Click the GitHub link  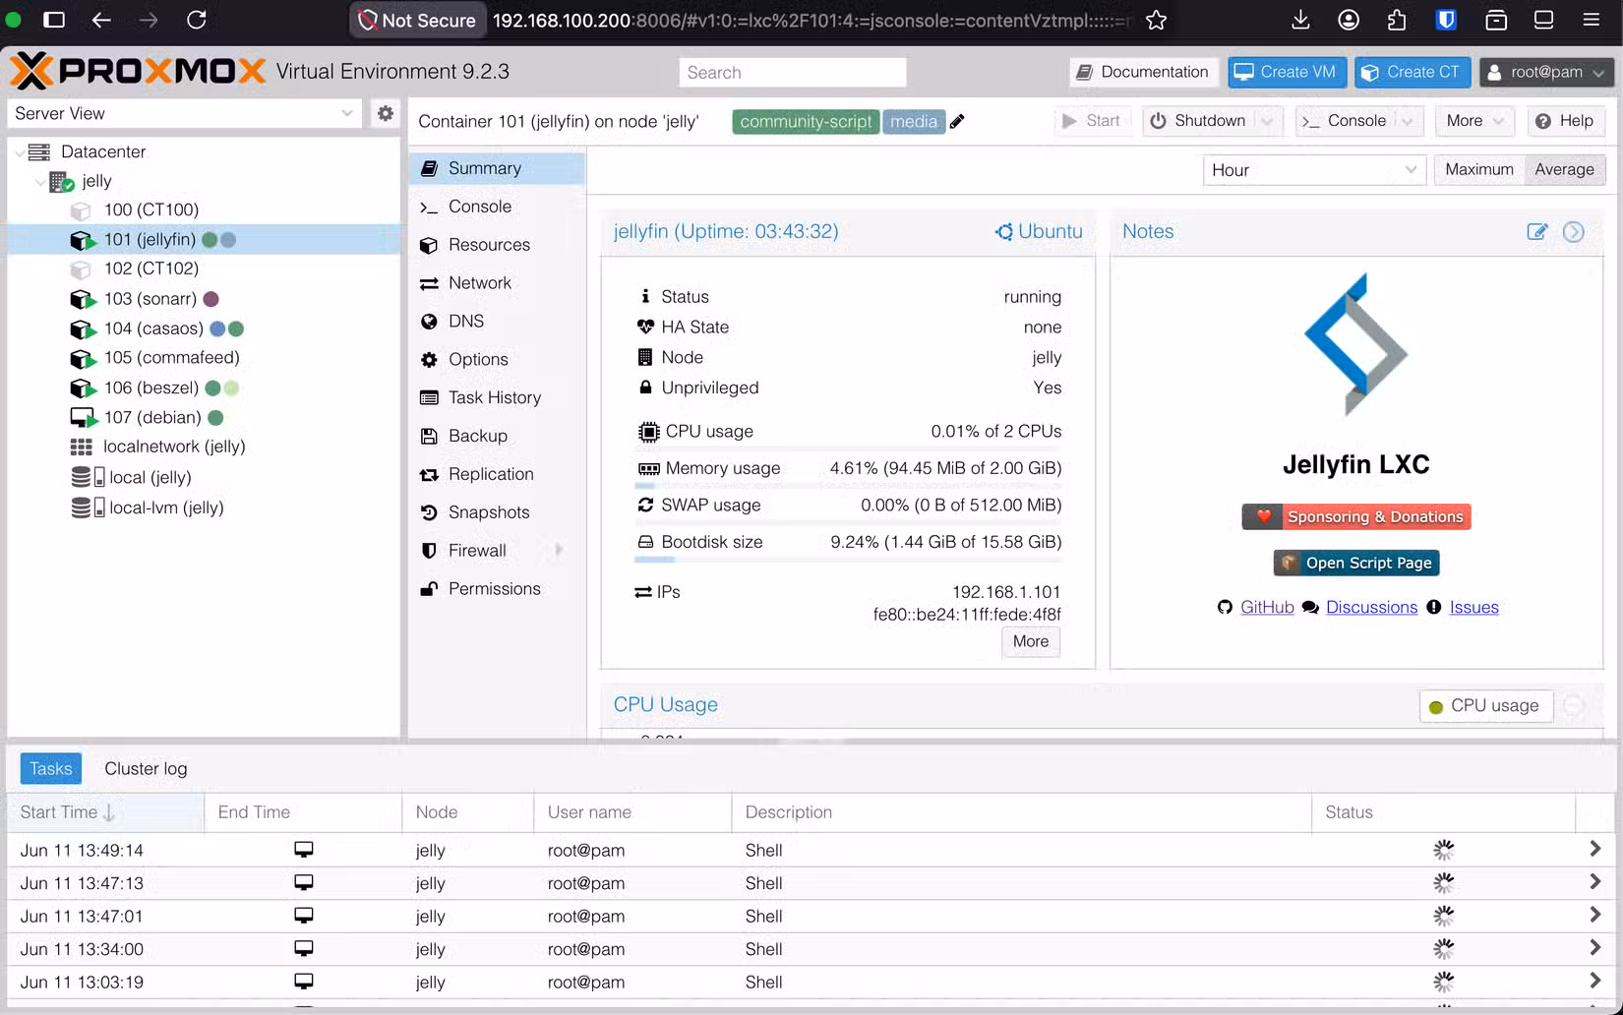pos(1267,607)
